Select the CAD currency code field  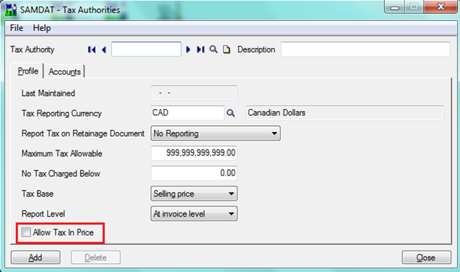(x=187, y=113)
